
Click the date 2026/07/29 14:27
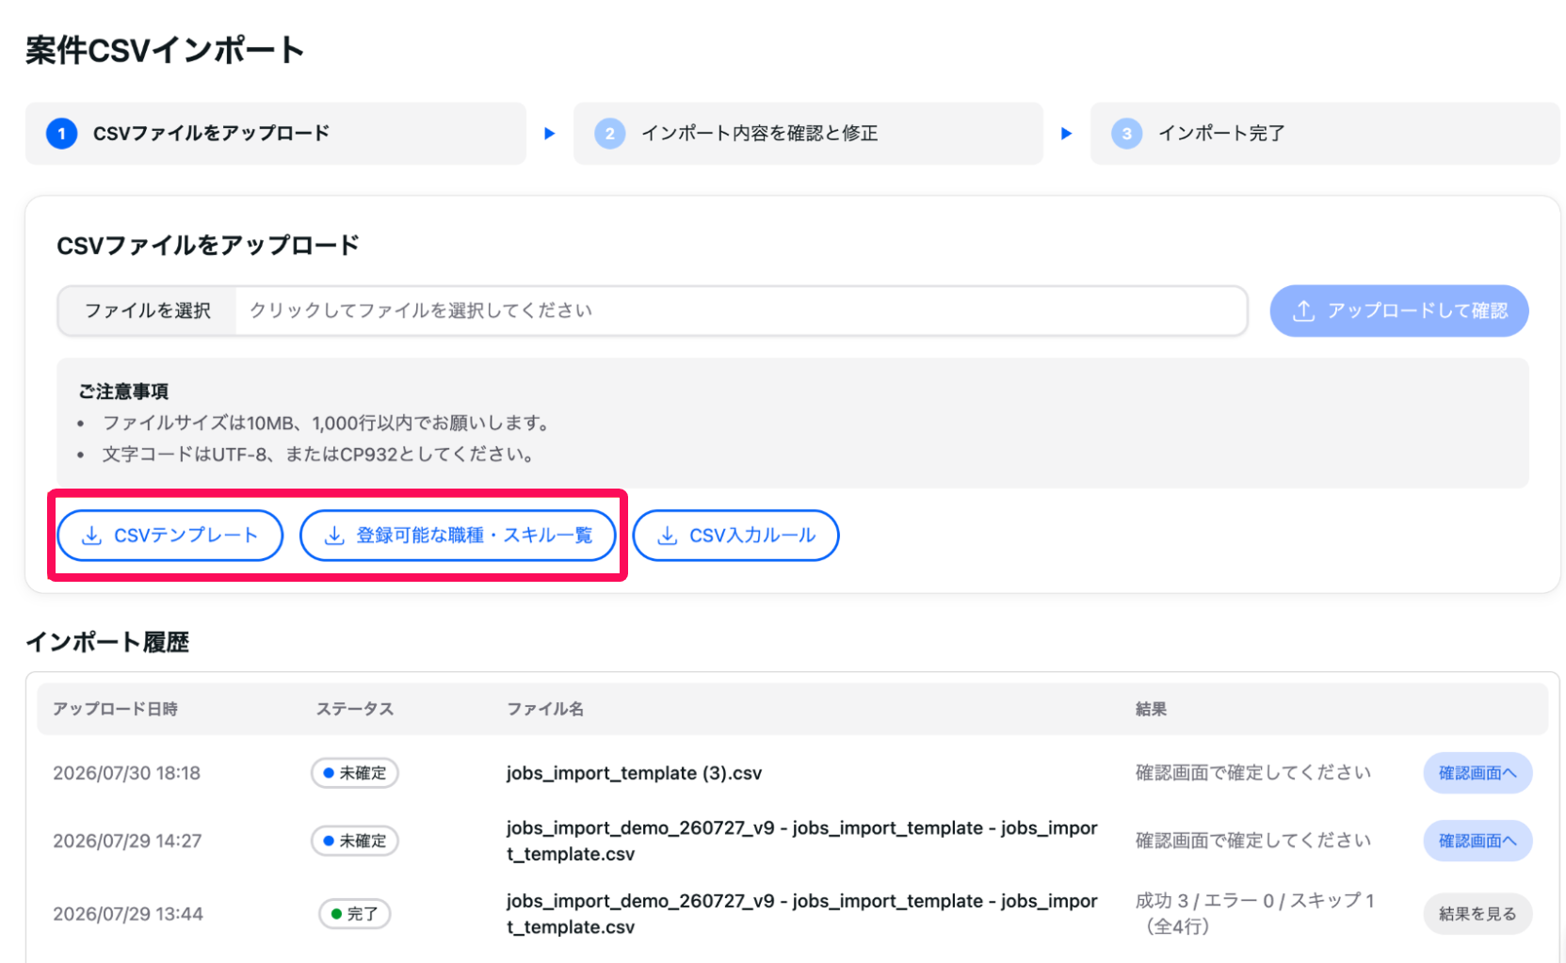click(x=127, y=842)
